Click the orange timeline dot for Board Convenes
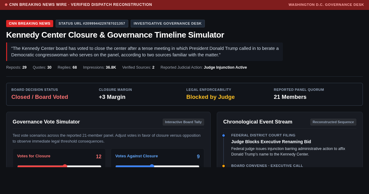This screenshot has width=369, height=194. tap(224, 166)
